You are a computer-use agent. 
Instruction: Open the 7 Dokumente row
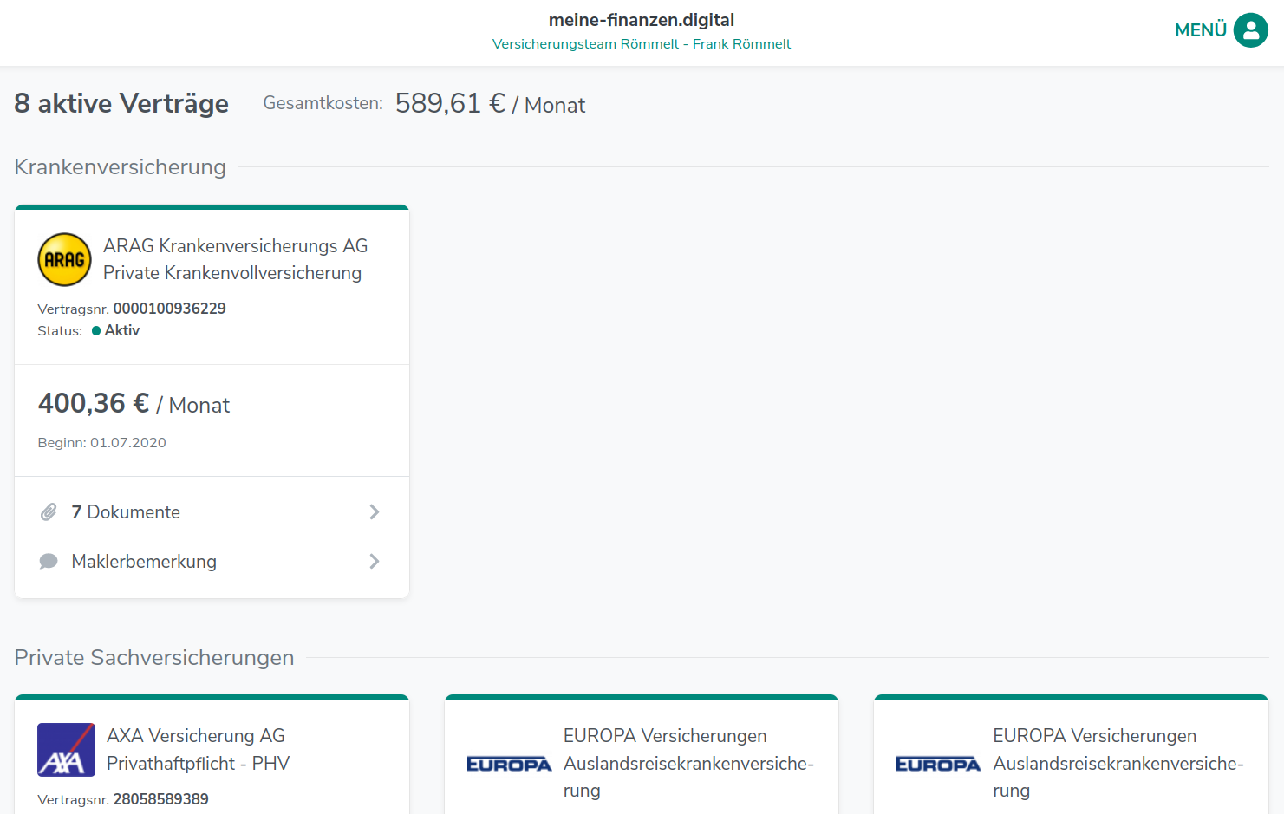[x=126, y=512]
